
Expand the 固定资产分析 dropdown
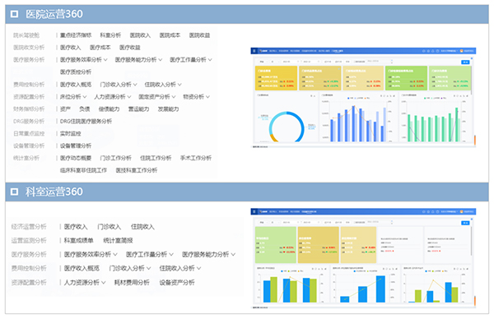click(157, 96)
